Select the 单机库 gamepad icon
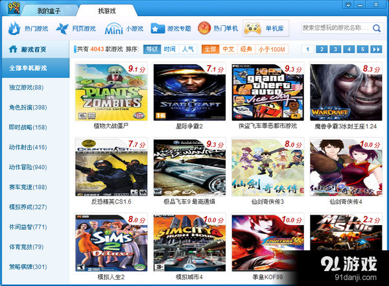This screenshot has width=389, height=286. tap(252, 29)
